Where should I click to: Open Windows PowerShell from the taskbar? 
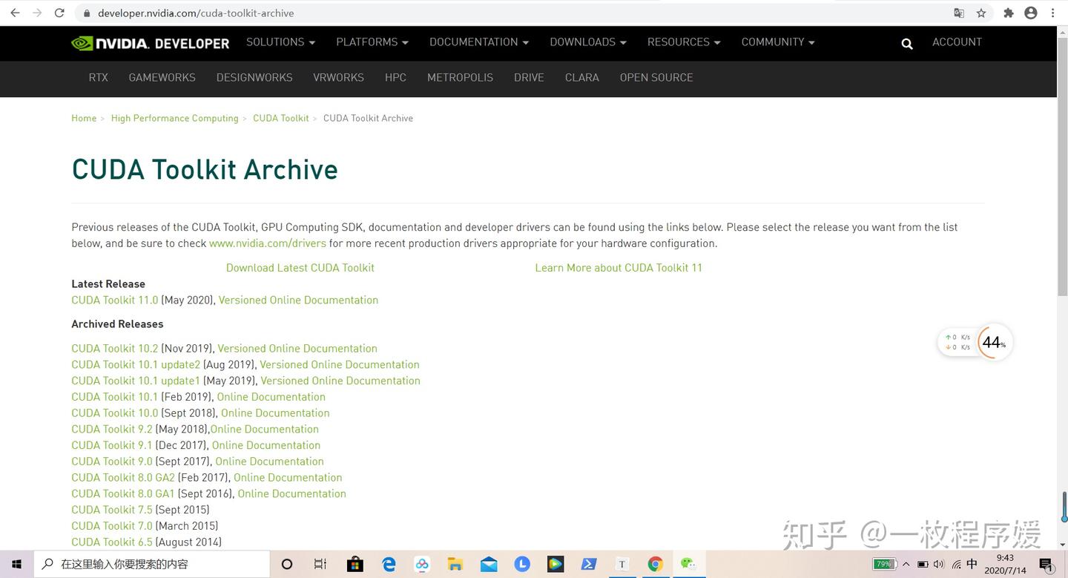588,564
